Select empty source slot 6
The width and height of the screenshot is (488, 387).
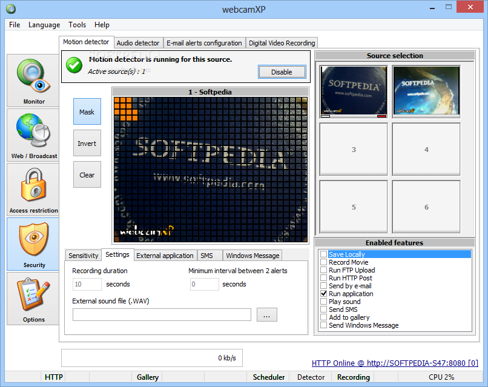tap(426, 207)
